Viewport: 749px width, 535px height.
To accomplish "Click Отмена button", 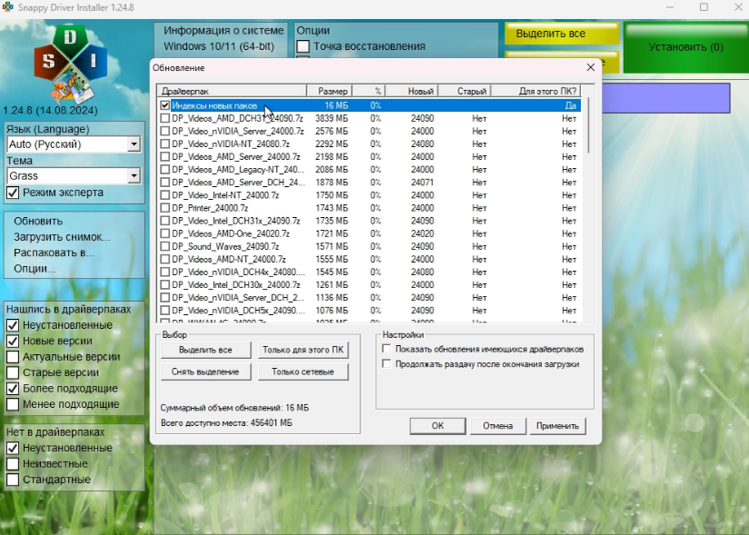I will click(x=498, y=425).
